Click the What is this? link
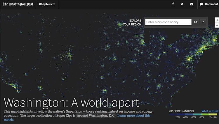The image size is (219, 124). (209, 111)
